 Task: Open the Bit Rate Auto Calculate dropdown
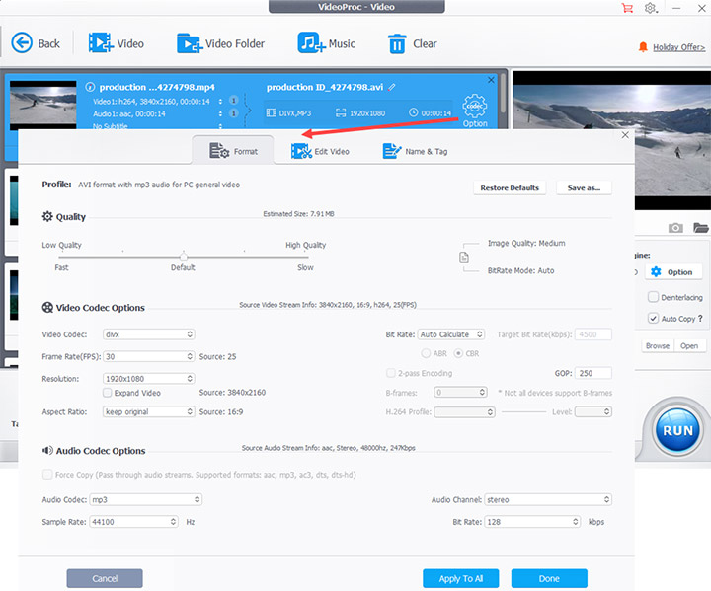coord(451,334)
